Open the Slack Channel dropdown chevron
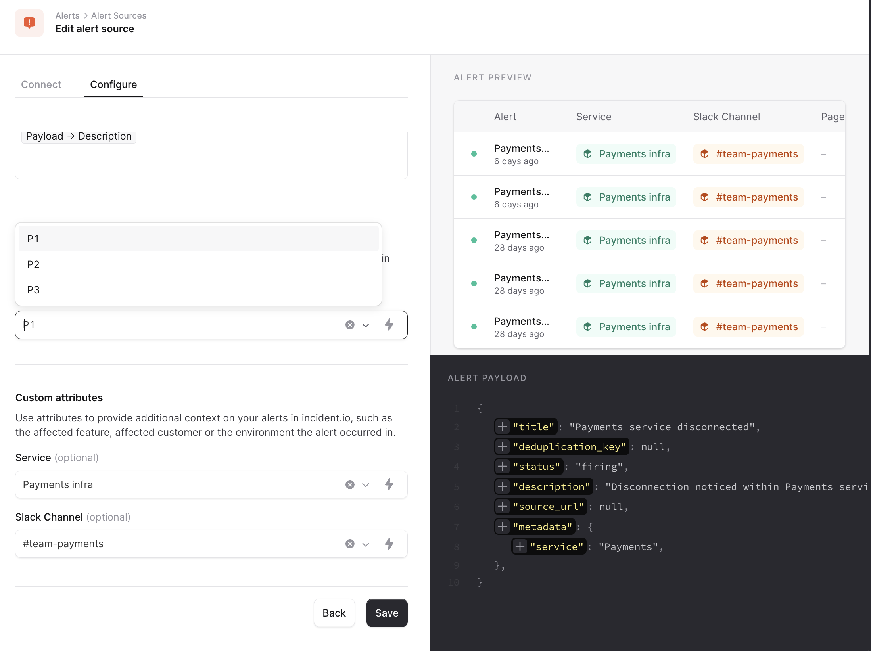This screenshot has width=871, height=651. point(366,544)
